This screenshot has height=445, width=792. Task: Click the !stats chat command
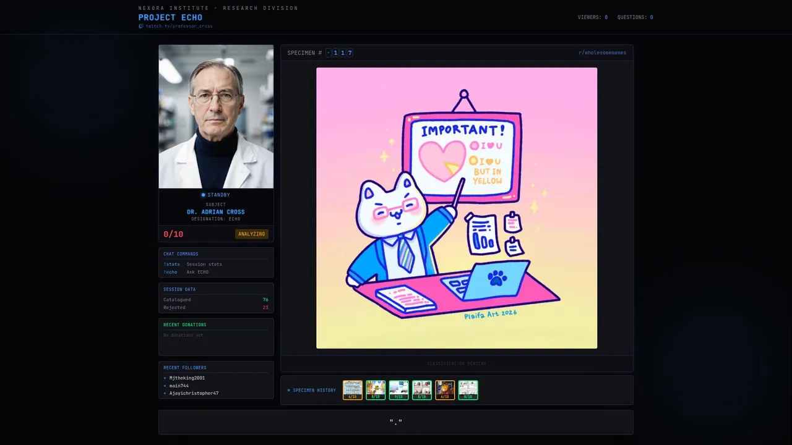(x=171, y=265)
